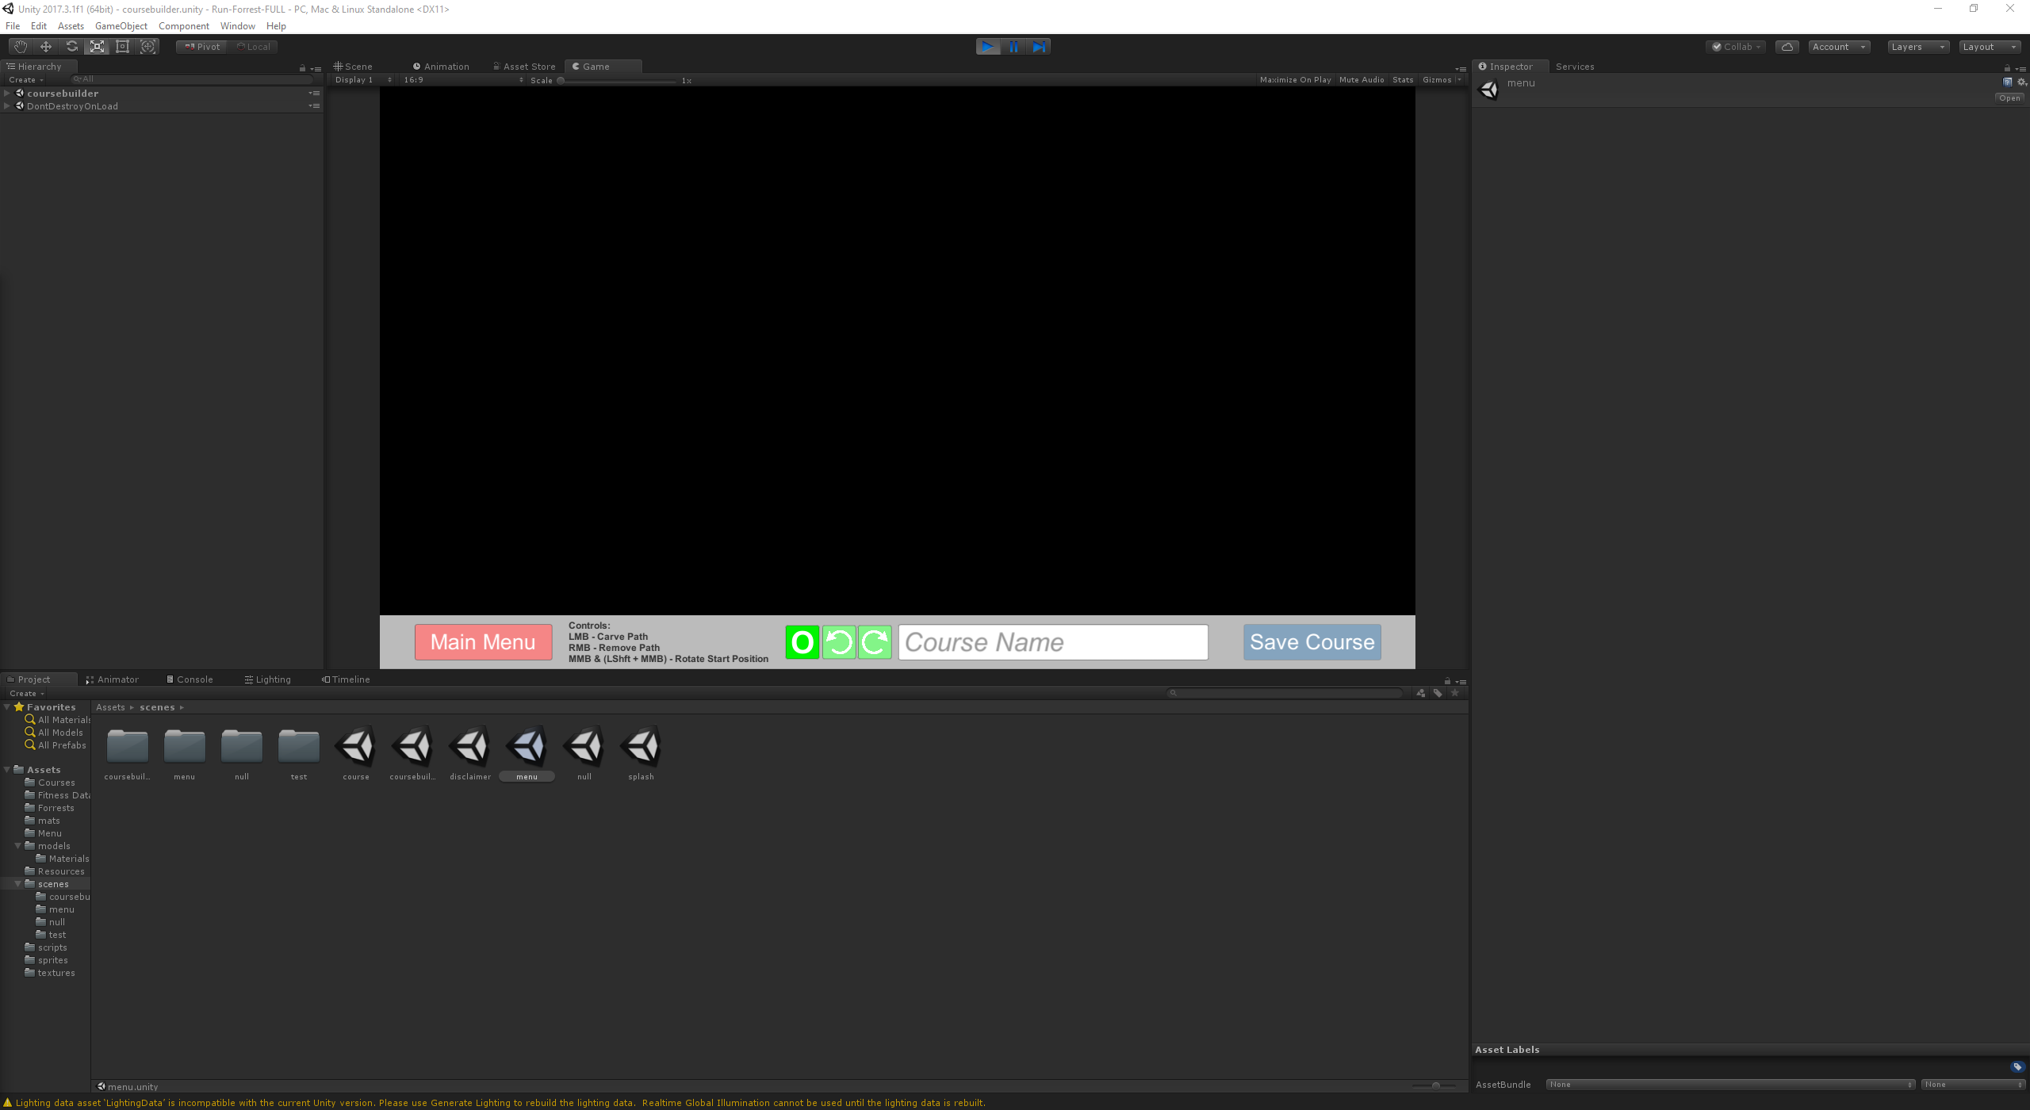
Task: Select the Hand tool in toolbar
Action: tap(21, 47)
